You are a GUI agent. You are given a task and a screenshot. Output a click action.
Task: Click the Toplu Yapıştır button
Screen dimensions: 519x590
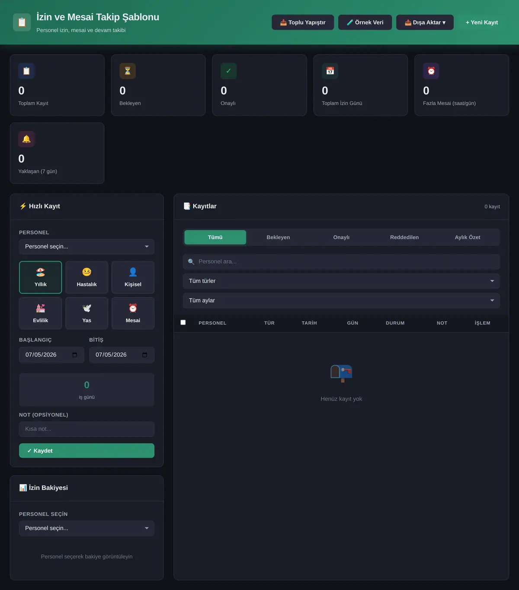[x=303, y=22]
